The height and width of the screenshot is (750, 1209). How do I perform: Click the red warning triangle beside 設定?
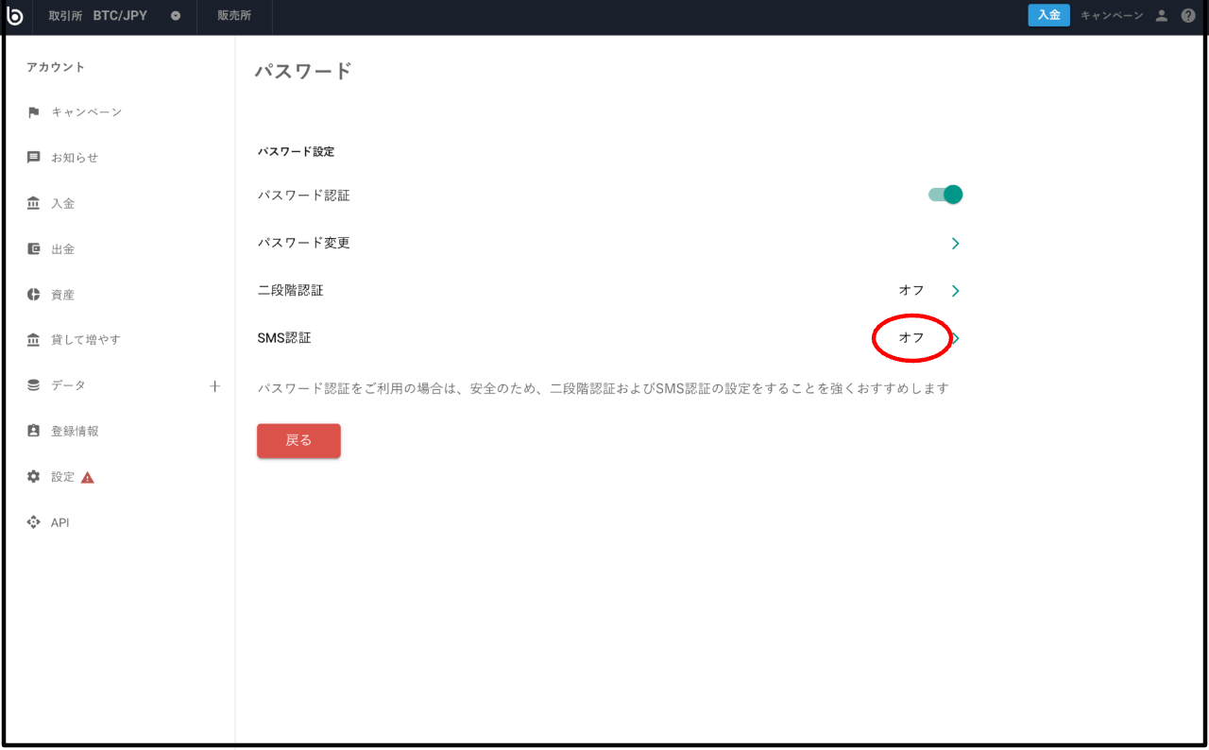pyautogui.click(x=88, y=477)
